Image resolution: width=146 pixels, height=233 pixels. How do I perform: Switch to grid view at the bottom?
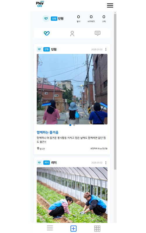97,228
